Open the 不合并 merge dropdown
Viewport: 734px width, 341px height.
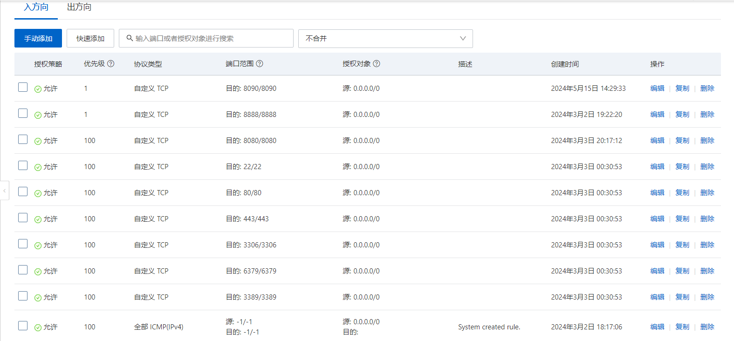pos(385,39)
